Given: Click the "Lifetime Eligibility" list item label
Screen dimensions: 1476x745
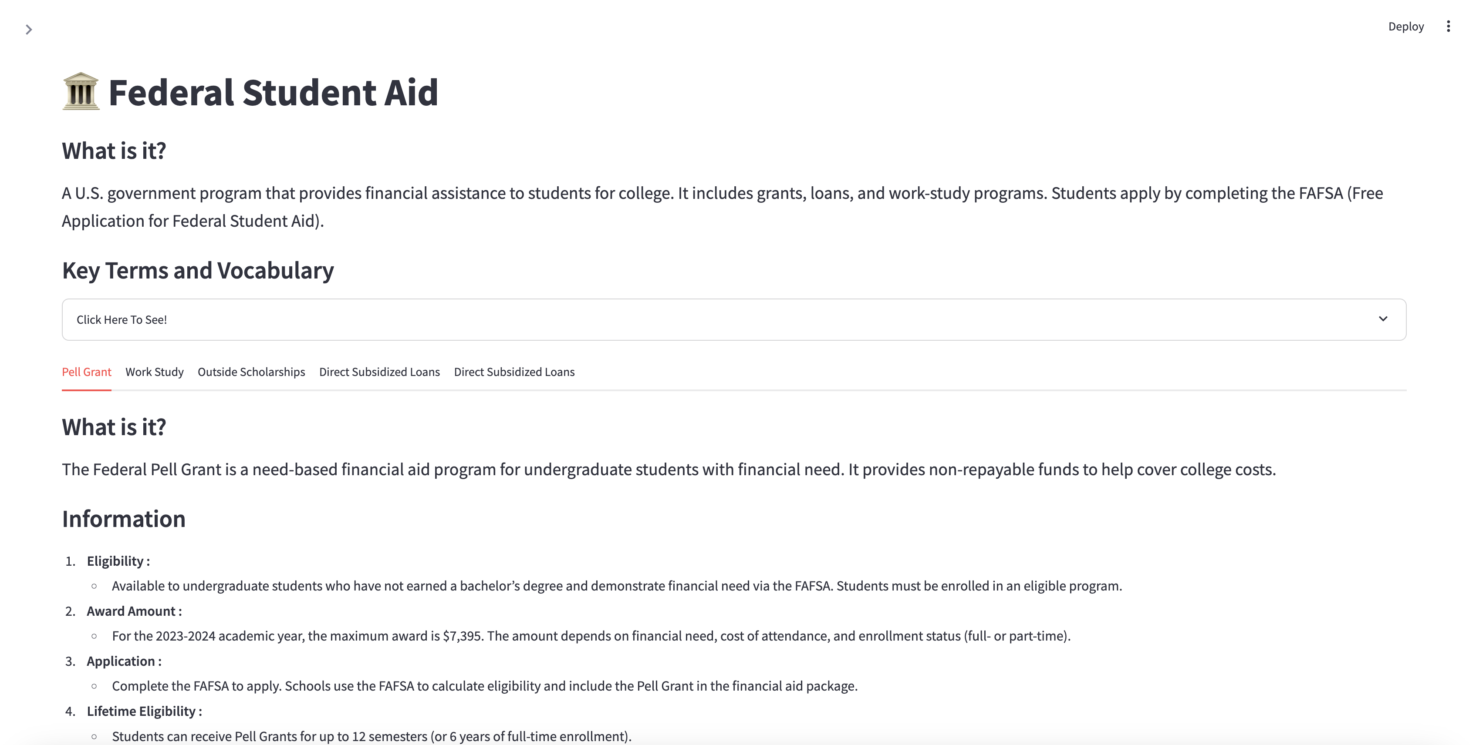Looking at the screenshot, I should (142, 711).
